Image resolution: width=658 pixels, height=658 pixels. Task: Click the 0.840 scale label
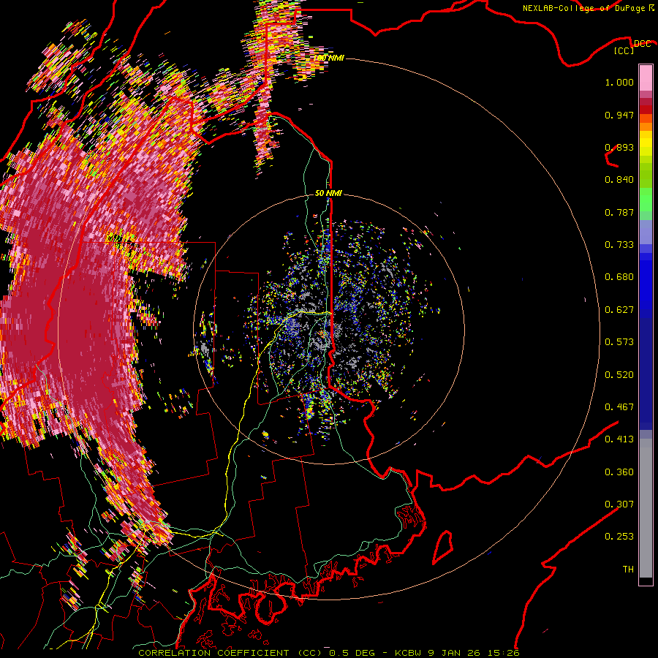tap(619, 180)
